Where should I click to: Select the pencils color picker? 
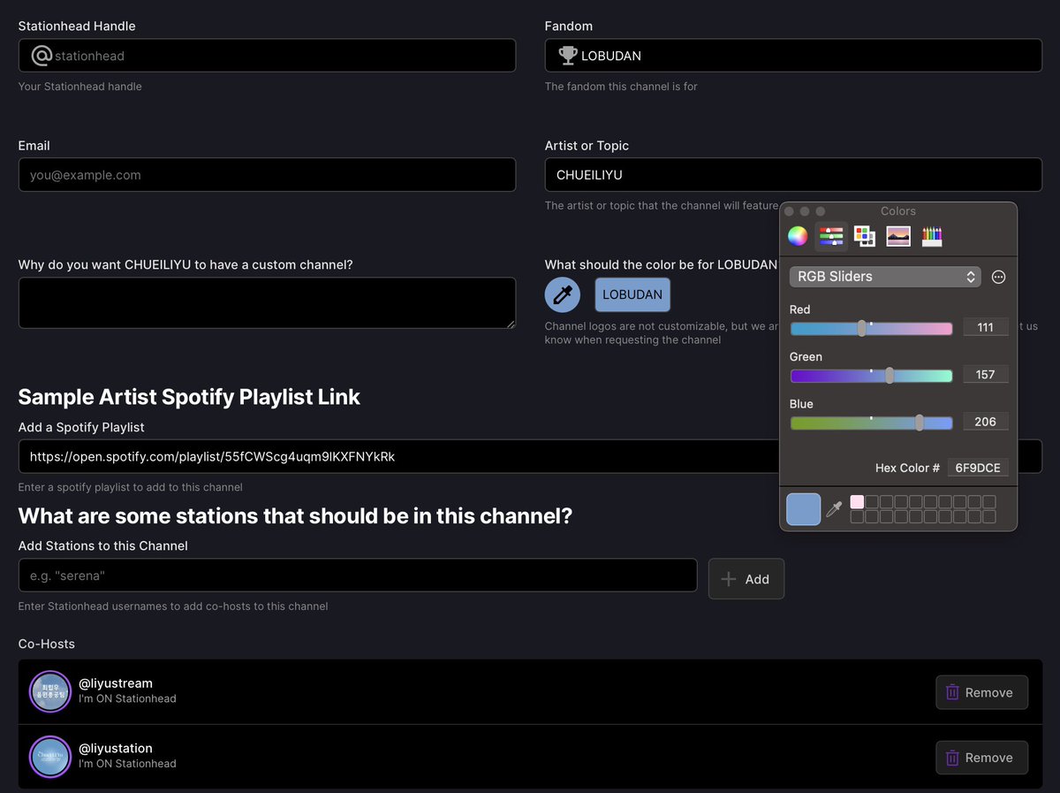(931, 236)
